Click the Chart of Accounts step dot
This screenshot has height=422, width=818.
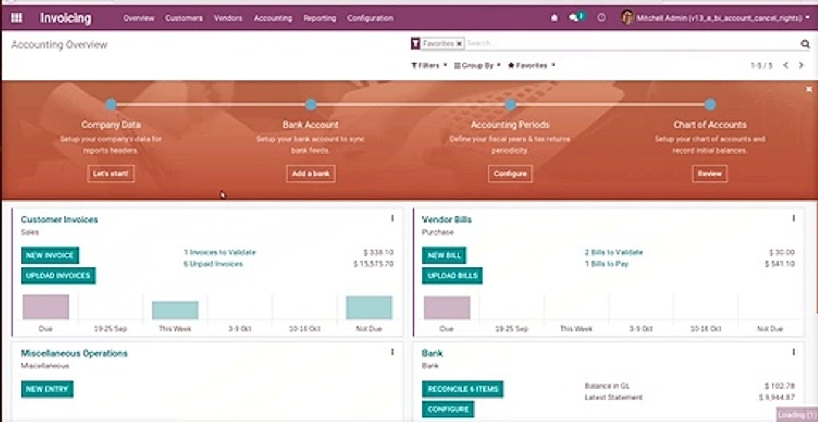point(710,105)
